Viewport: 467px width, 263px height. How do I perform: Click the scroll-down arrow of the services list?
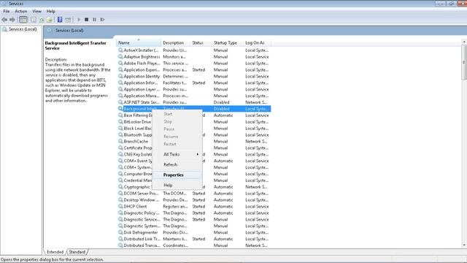point(464,245)
